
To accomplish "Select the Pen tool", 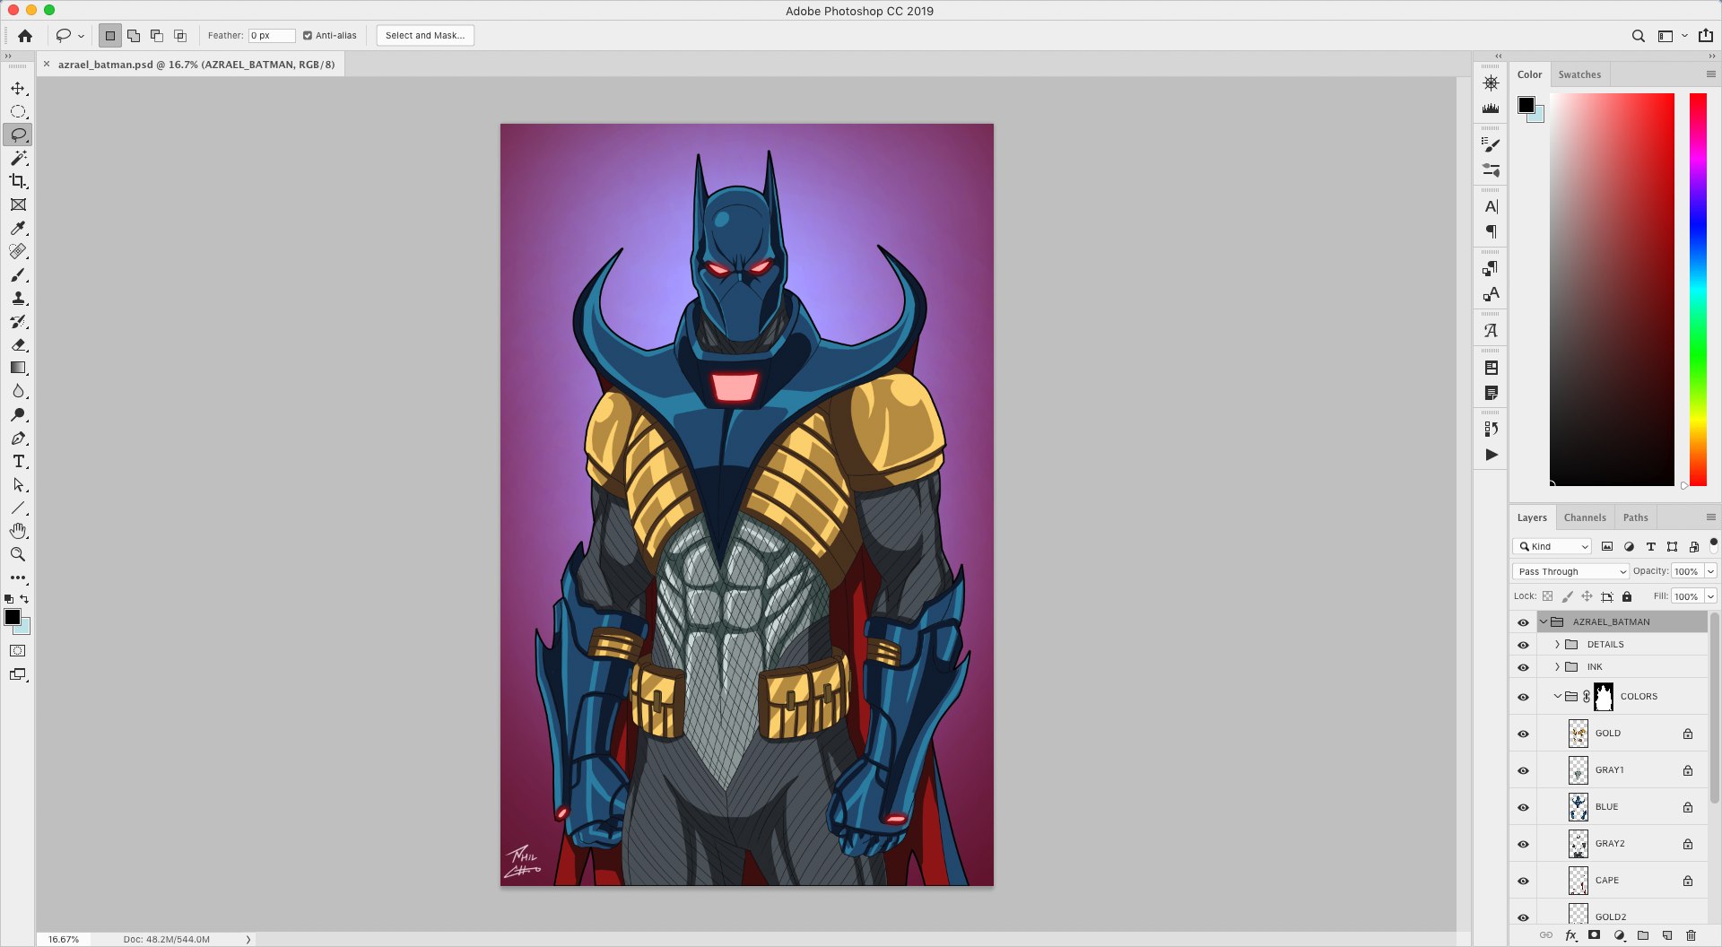I will (x=18, y=438).
